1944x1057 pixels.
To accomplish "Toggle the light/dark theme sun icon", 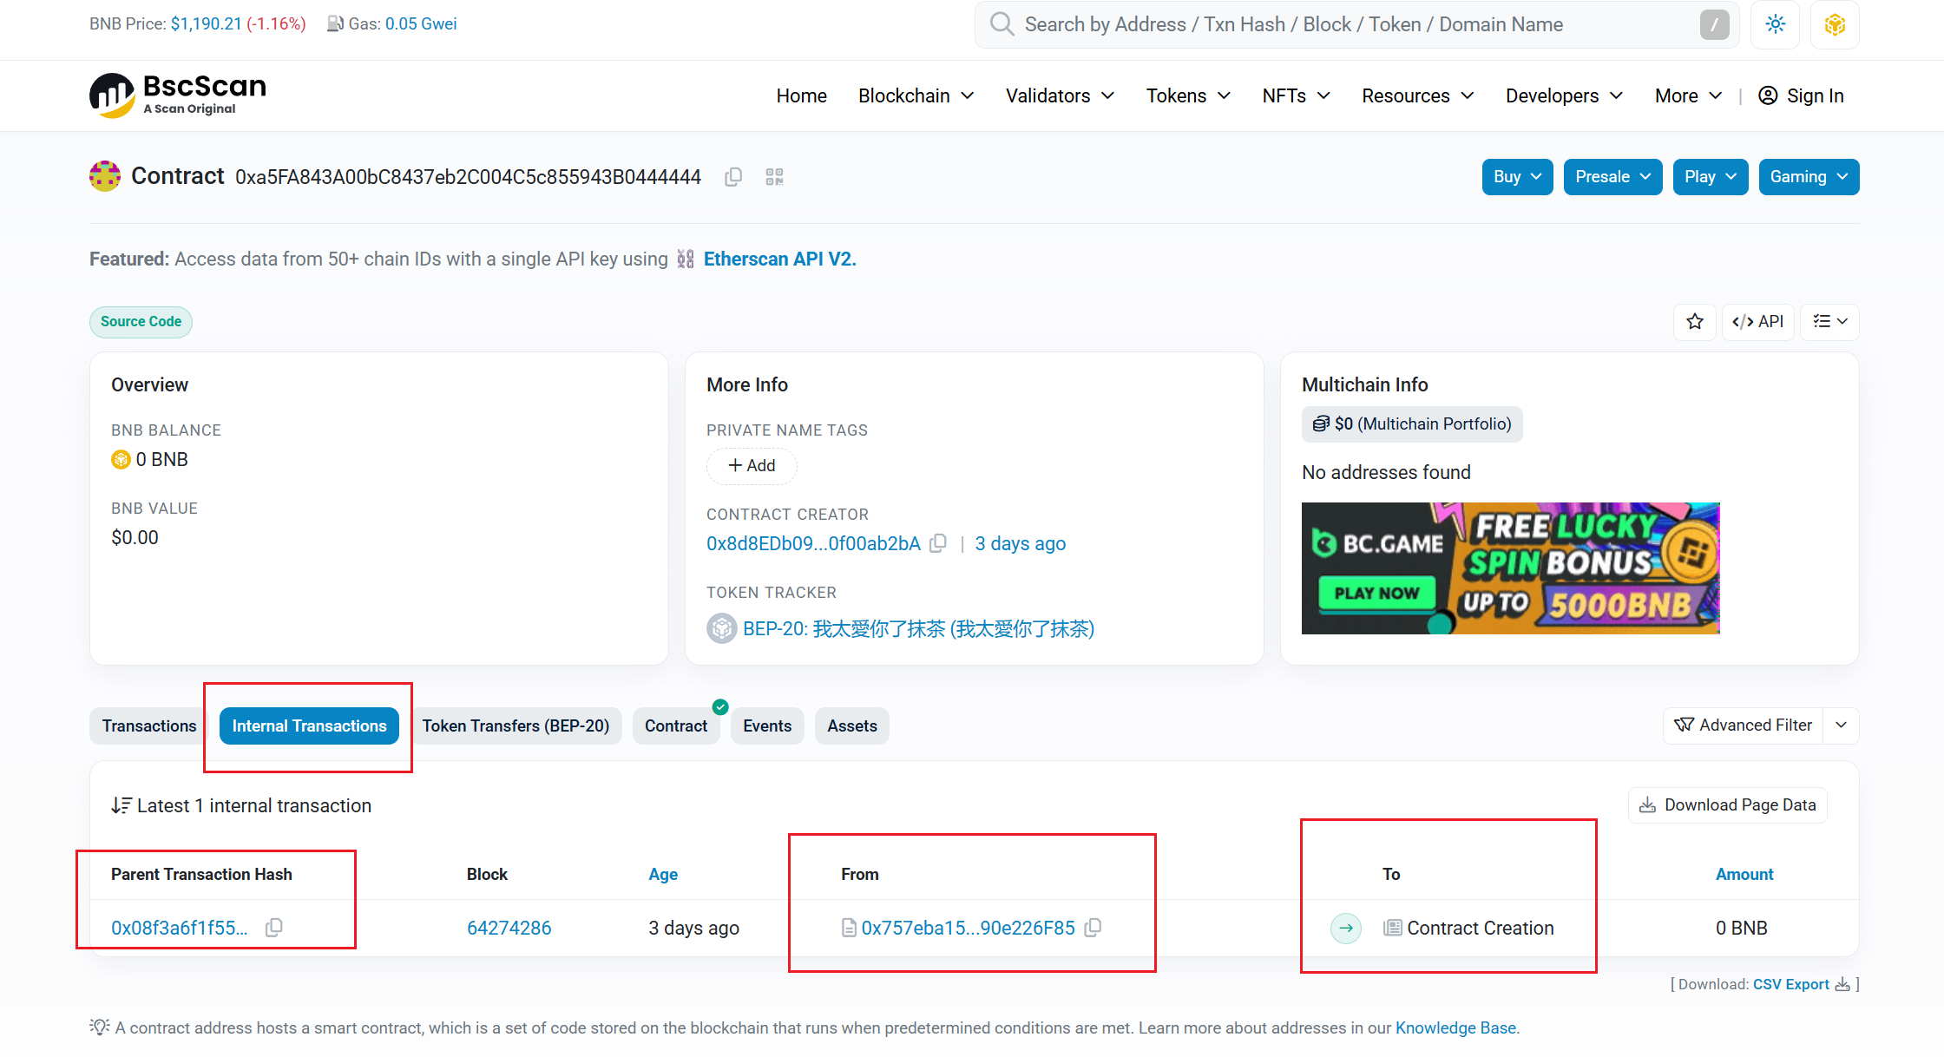I will click(x=1775, y=24).
